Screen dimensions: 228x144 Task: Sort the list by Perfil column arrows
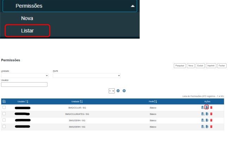tap(155, 102)
